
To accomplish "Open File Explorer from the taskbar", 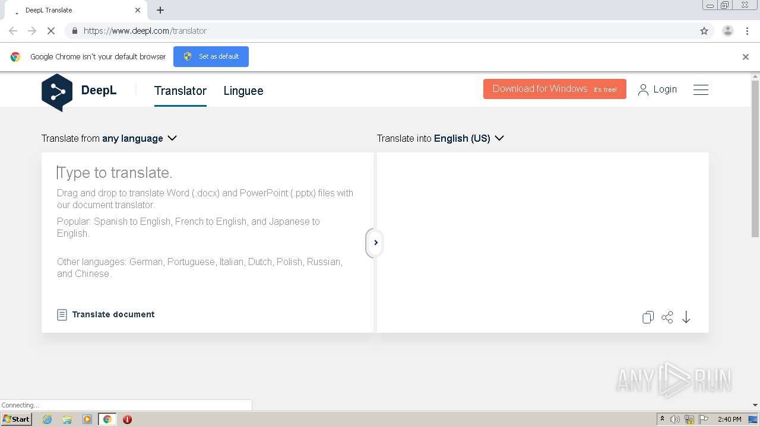I will (67, 419).
